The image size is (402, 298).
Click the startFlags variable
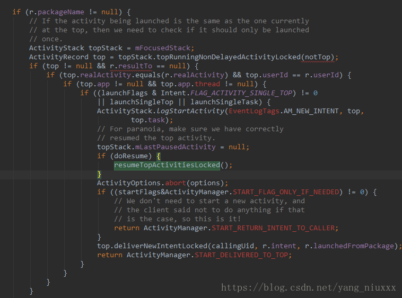pos(139,192)
